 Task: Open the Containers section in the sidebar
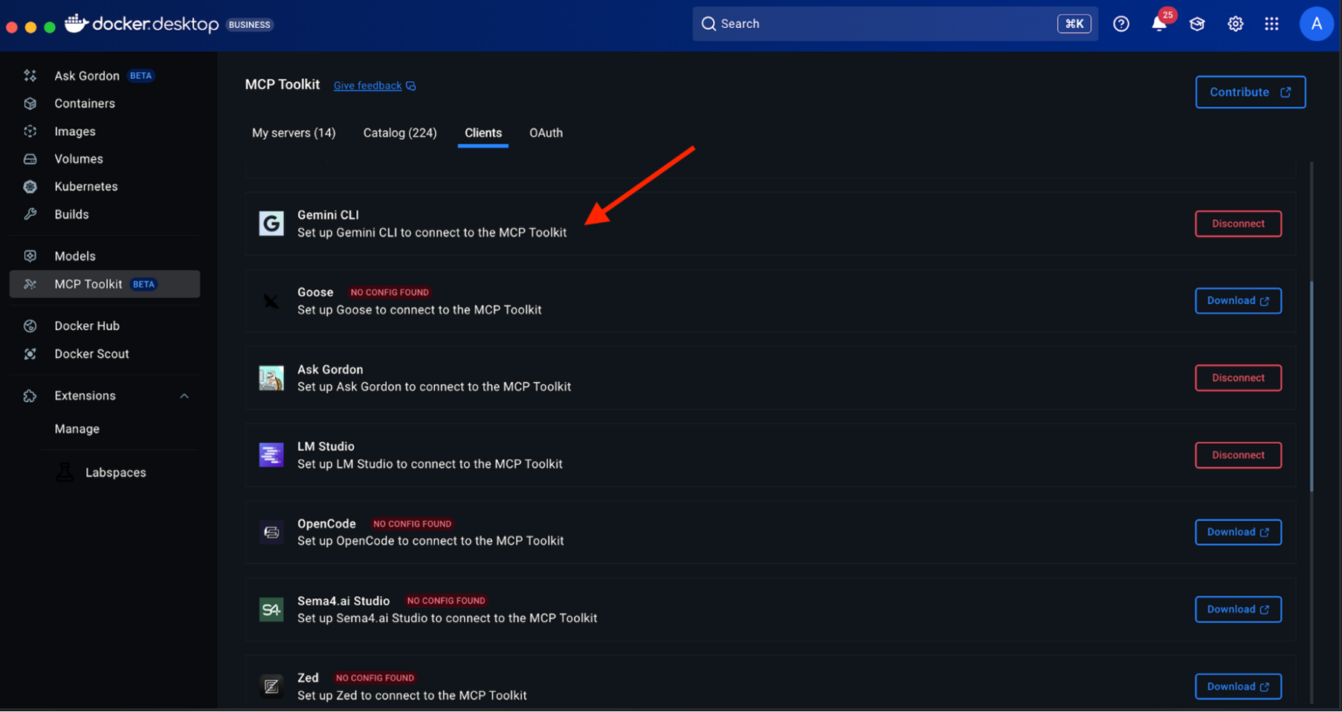click(x=85, y=103)
